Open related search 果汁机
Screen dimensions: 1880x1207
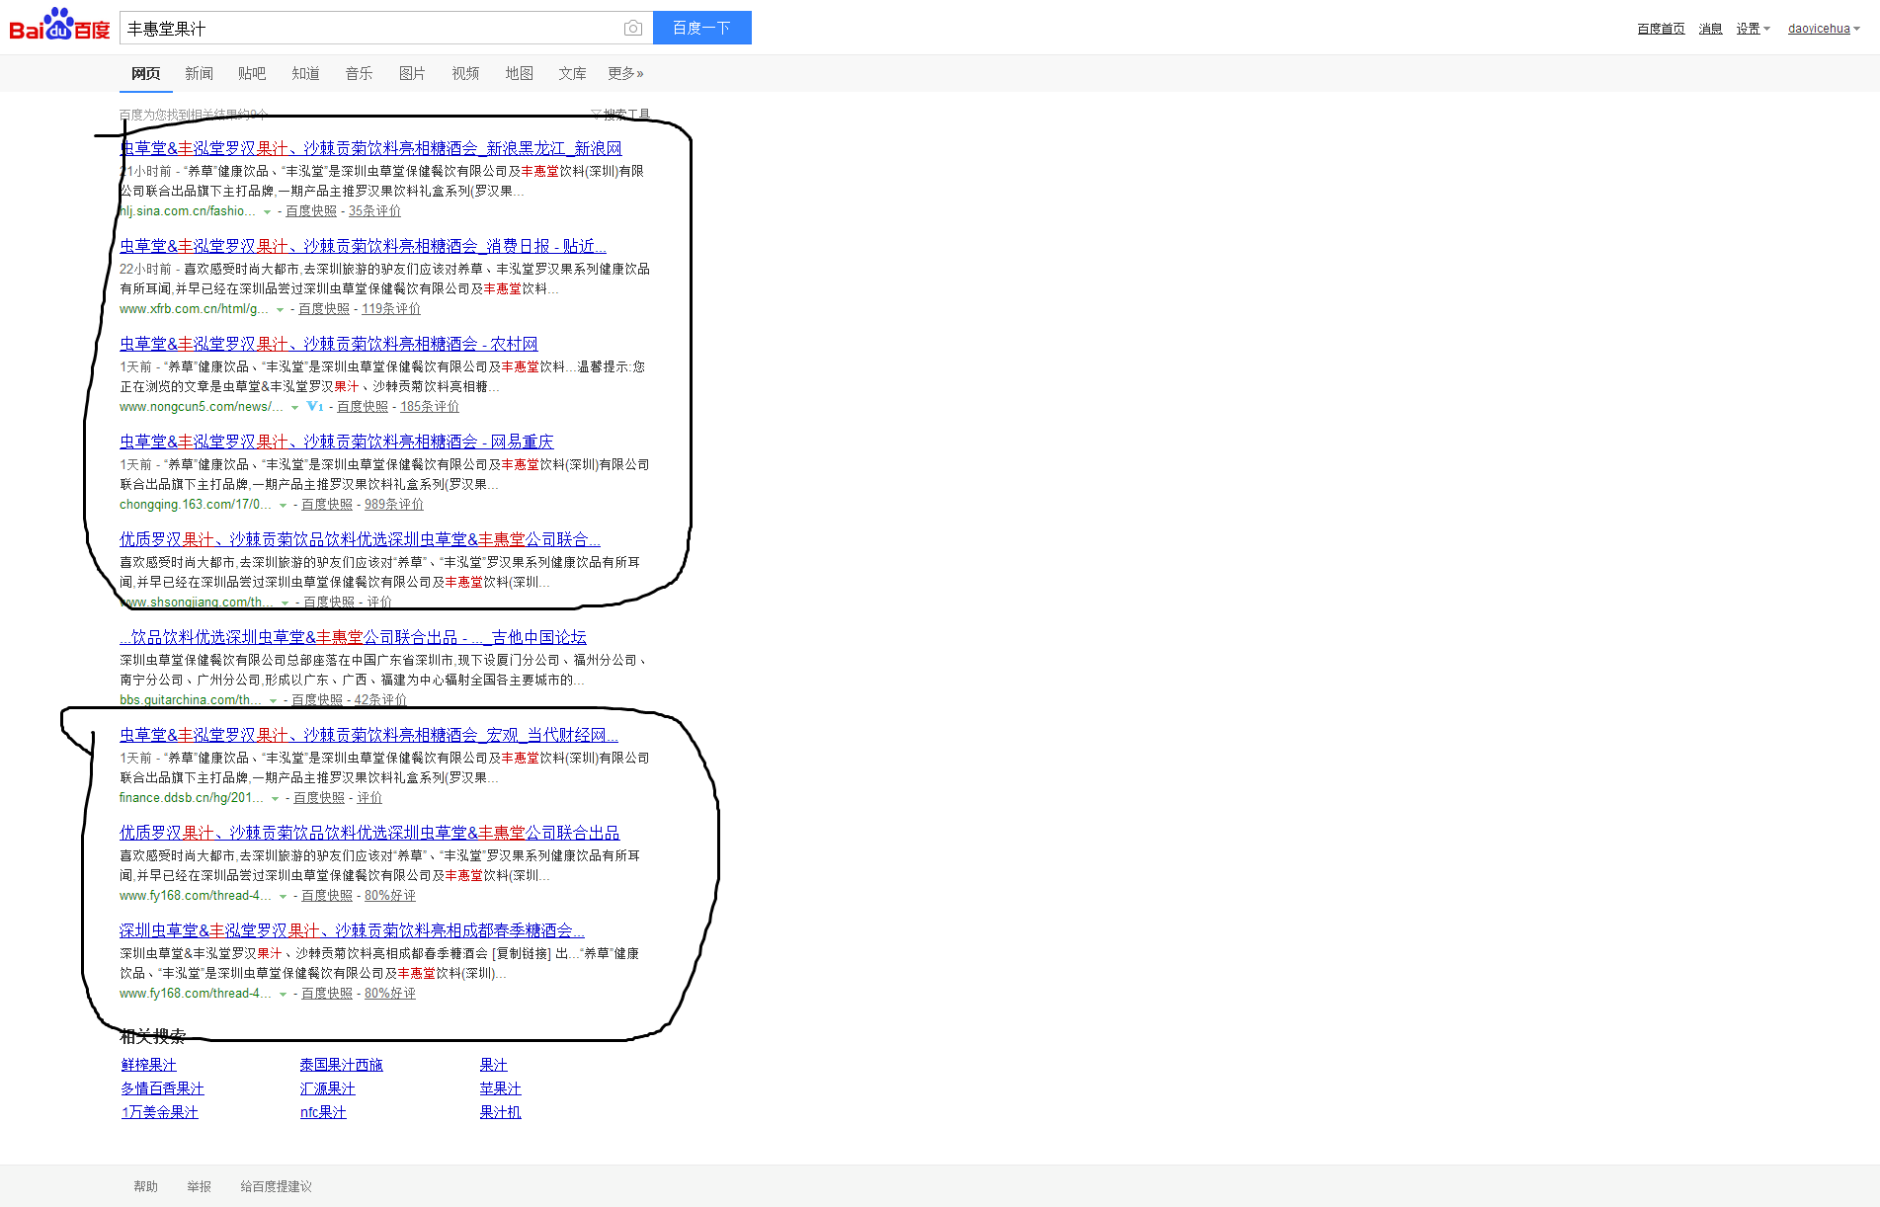click(500, 1112)
